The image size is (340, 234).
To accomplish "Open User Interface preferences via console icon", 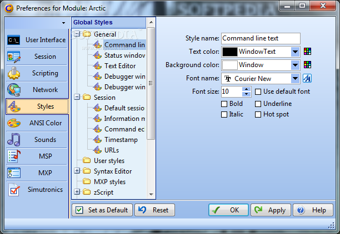I will tap(14, 40).
